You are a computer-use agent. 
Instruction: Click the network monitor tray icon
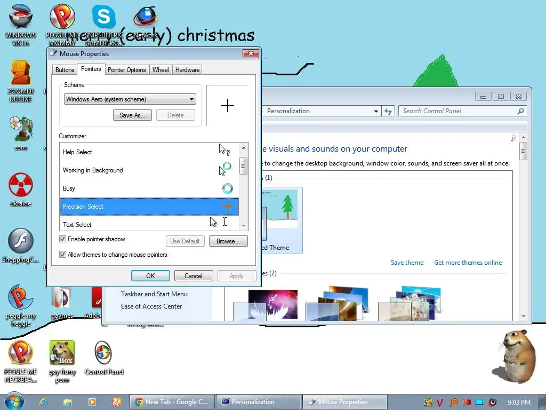pyautogui.click(x=479, y=403)
